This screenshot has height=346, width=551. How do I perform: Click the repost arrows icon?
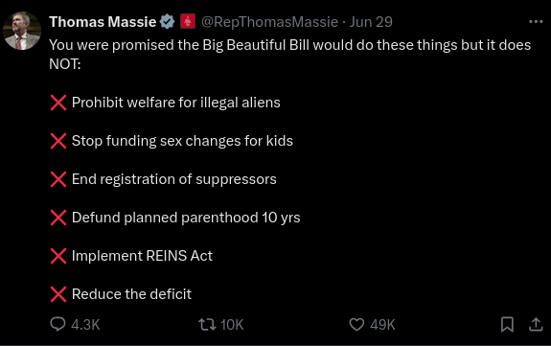click(x=207, y=324)
